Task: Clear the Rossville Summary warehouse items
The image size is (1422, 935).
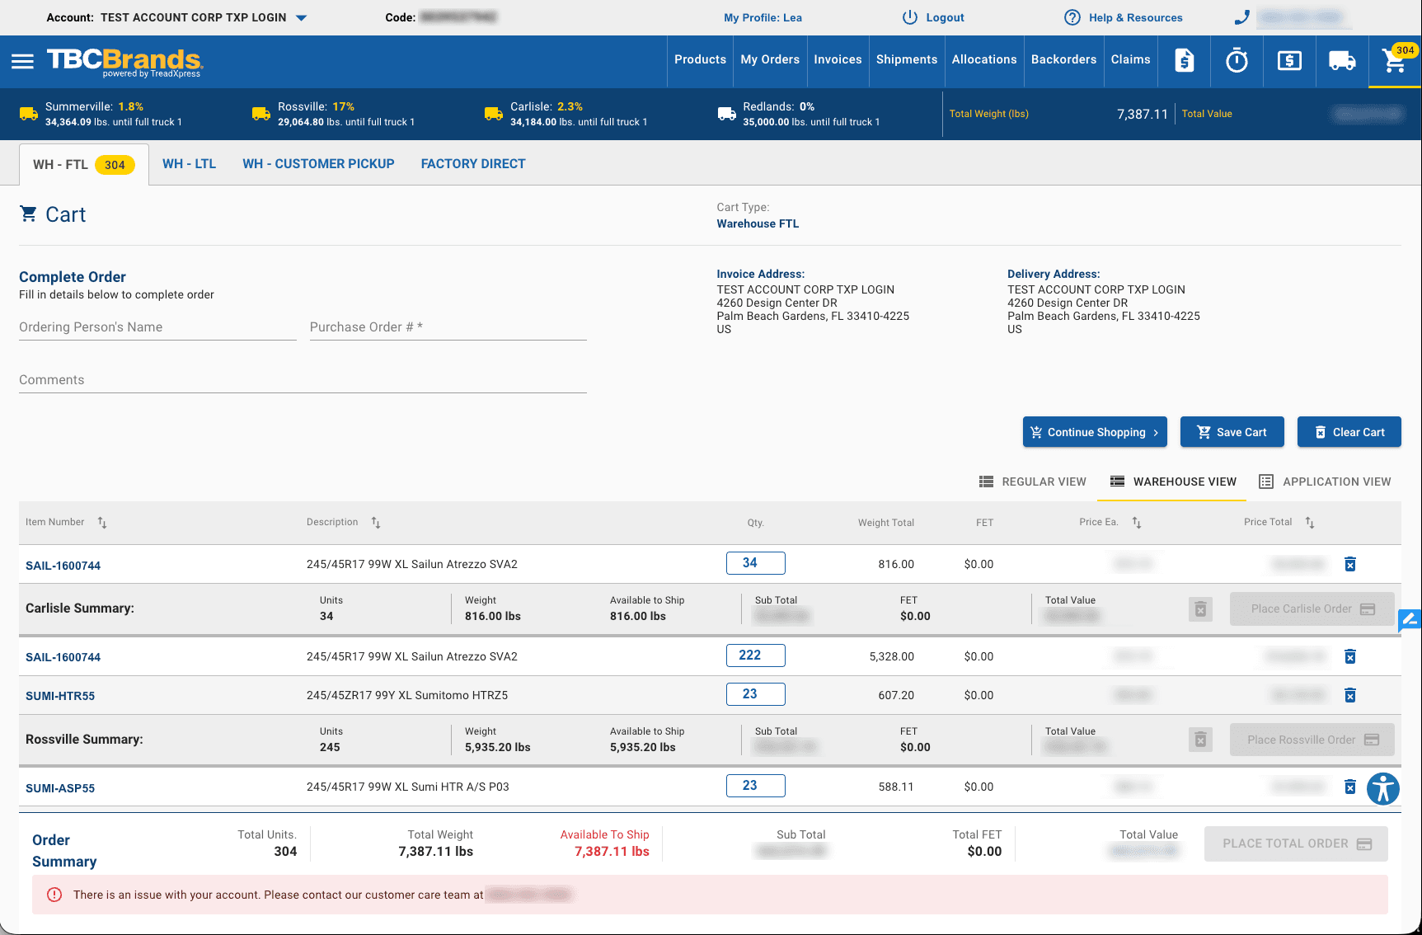Action: (x=1200, y=740)
